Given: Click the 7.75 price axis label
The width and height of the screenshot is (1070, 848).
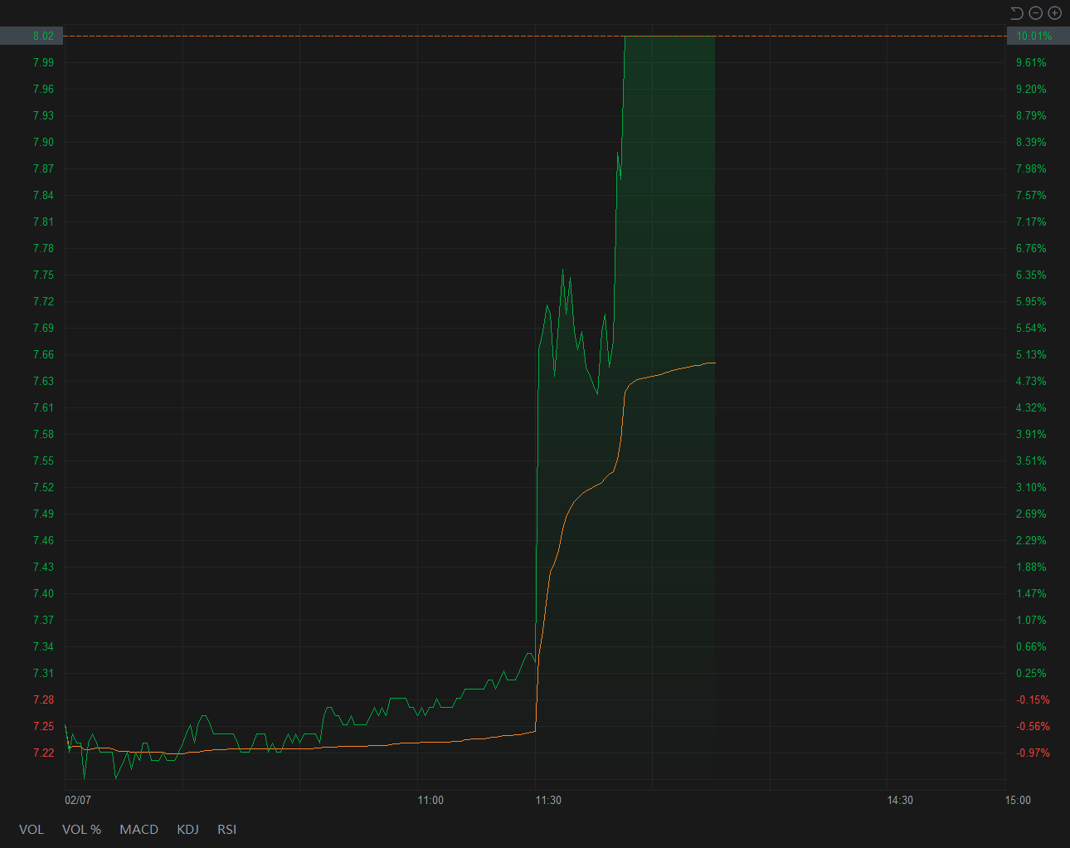Looking at the screenshot, I should [x=43, y=275].
